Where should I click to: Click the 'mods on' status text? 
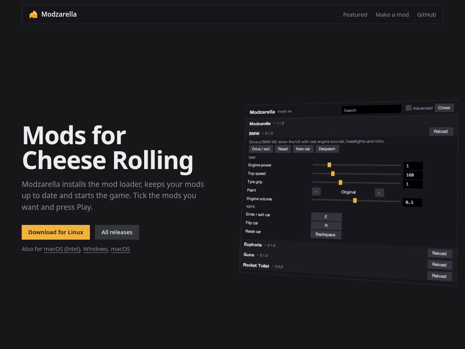[284, 111]
